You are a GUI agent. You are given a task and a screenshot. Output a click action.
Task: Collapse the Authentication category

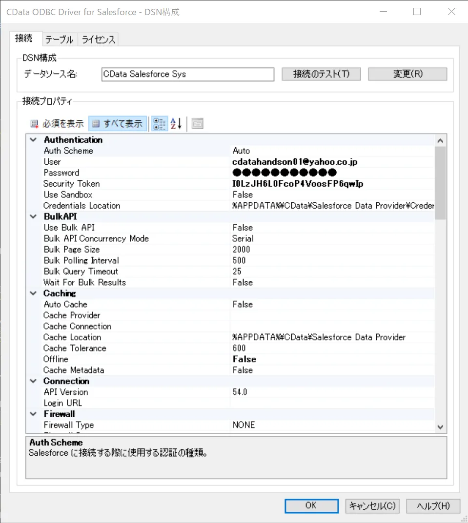pyautogui.click(x=33, y=140)
